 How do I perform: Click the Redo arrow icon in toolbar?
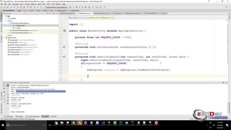(x=14, y=7)
